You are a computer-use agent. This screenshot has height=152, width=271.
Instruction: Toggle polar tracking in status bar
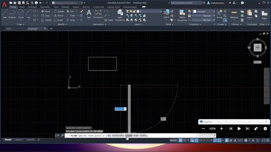[x=201, y=141]
